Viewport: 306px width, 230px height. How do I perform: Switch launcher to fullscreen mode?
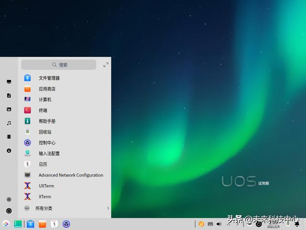coord(106,65)
